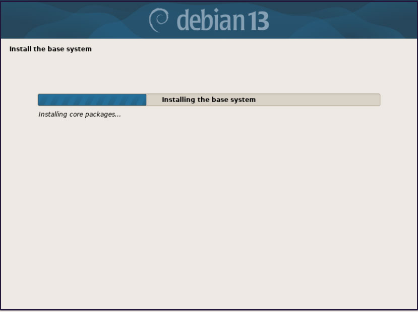418x312 pixels.
Task: Click the digit '3' in the banner
Action: pos(263,21)
